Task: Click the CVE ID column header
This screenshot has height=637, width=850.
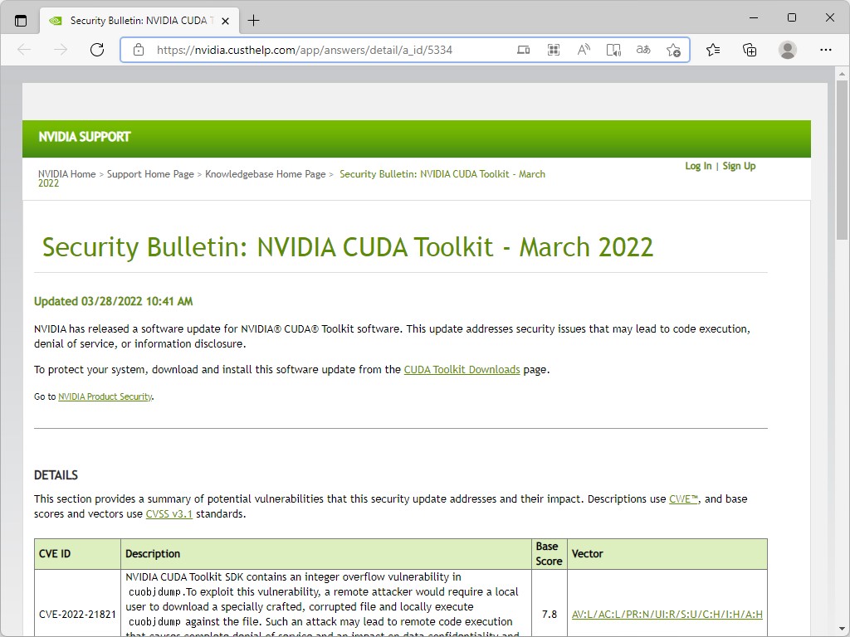Action: pyautogui.click(x=77, y=553)
